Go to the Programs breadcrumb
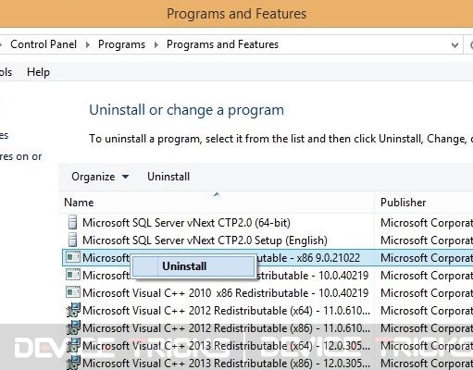This screenshot has height=370, width=473. click(x=121, y=44)
